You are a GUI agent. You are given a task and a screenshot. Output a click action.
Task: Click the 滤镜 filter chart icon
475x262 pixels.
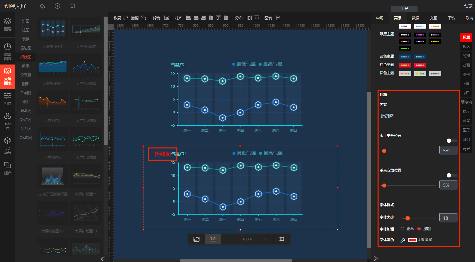[x=167, y=18]
